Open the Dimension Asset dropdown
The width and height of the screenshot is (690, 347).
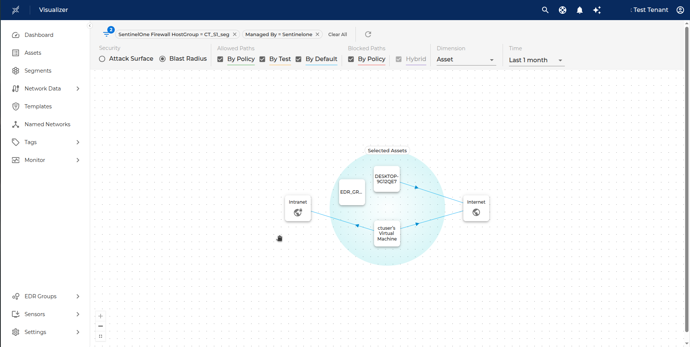click(x=466, y=60)
